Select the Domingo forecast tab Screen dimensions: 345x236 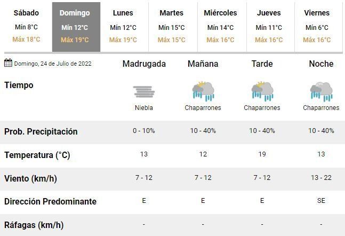pos(75,26)
